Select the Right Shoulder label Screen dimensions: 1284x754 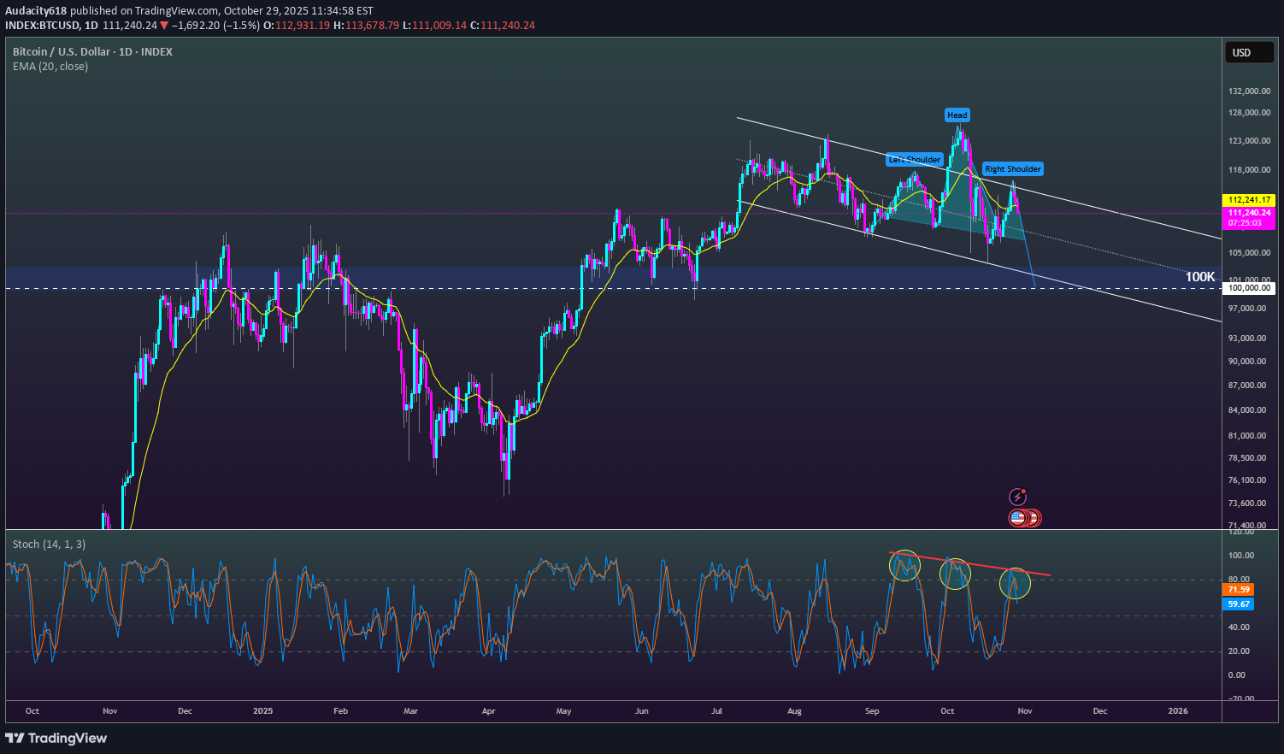point(1012,168)
